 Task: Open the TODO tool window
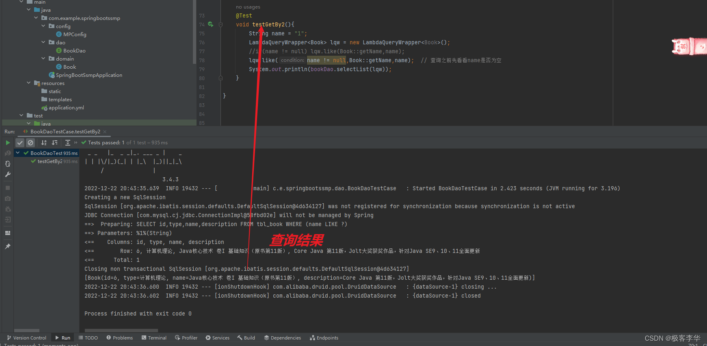(x=88, y=338)
